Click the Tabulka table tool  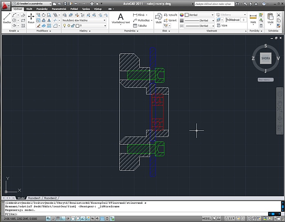140,26
